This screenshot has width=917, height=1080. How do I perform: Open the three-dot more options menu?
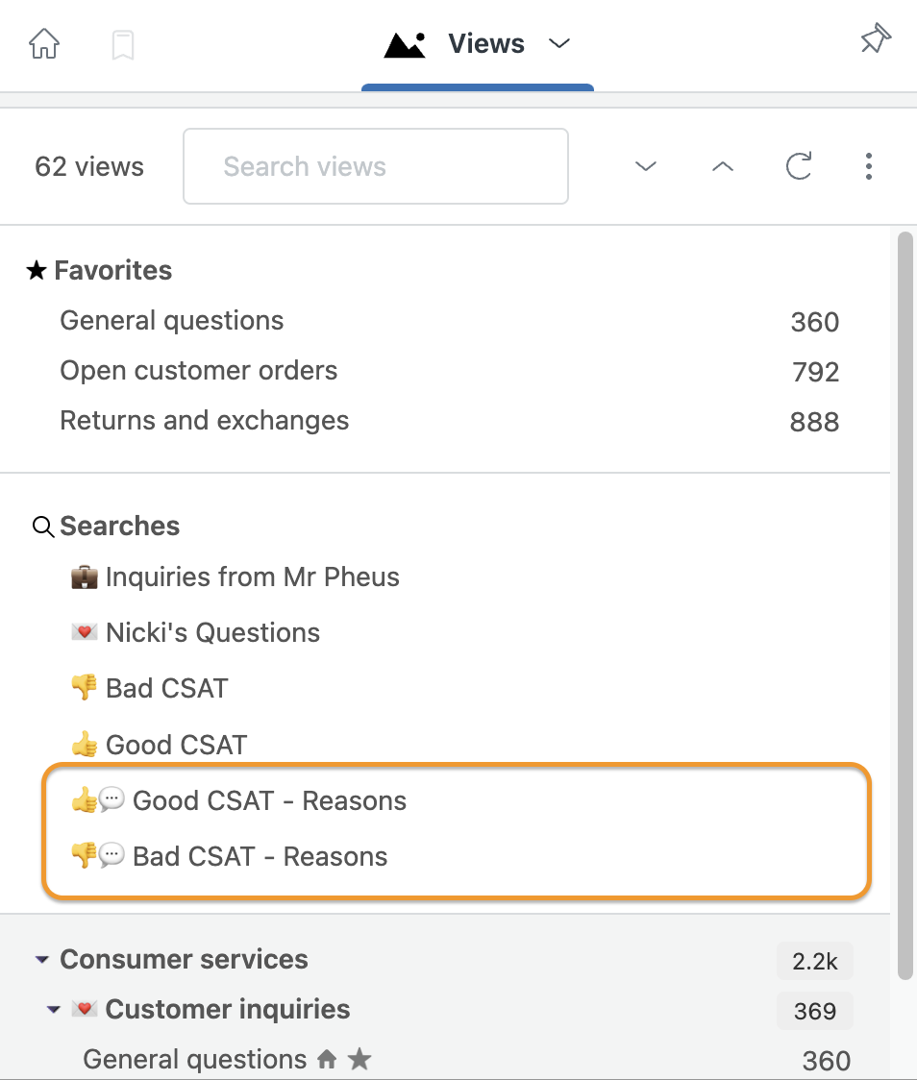tap(869, 166)
